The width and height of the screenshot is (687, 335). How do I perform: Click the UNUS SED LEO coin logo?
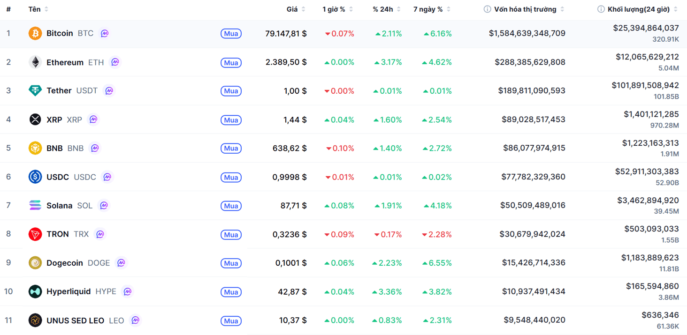tap(35, 320)
